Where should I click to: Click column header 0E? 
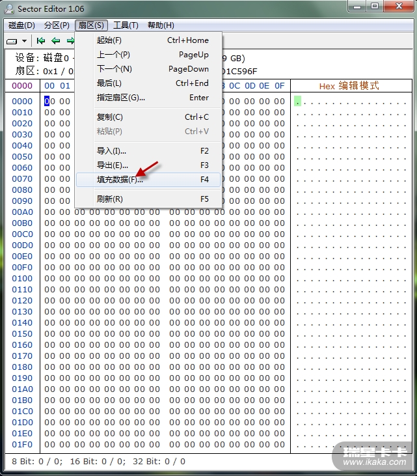pos(264,86)
